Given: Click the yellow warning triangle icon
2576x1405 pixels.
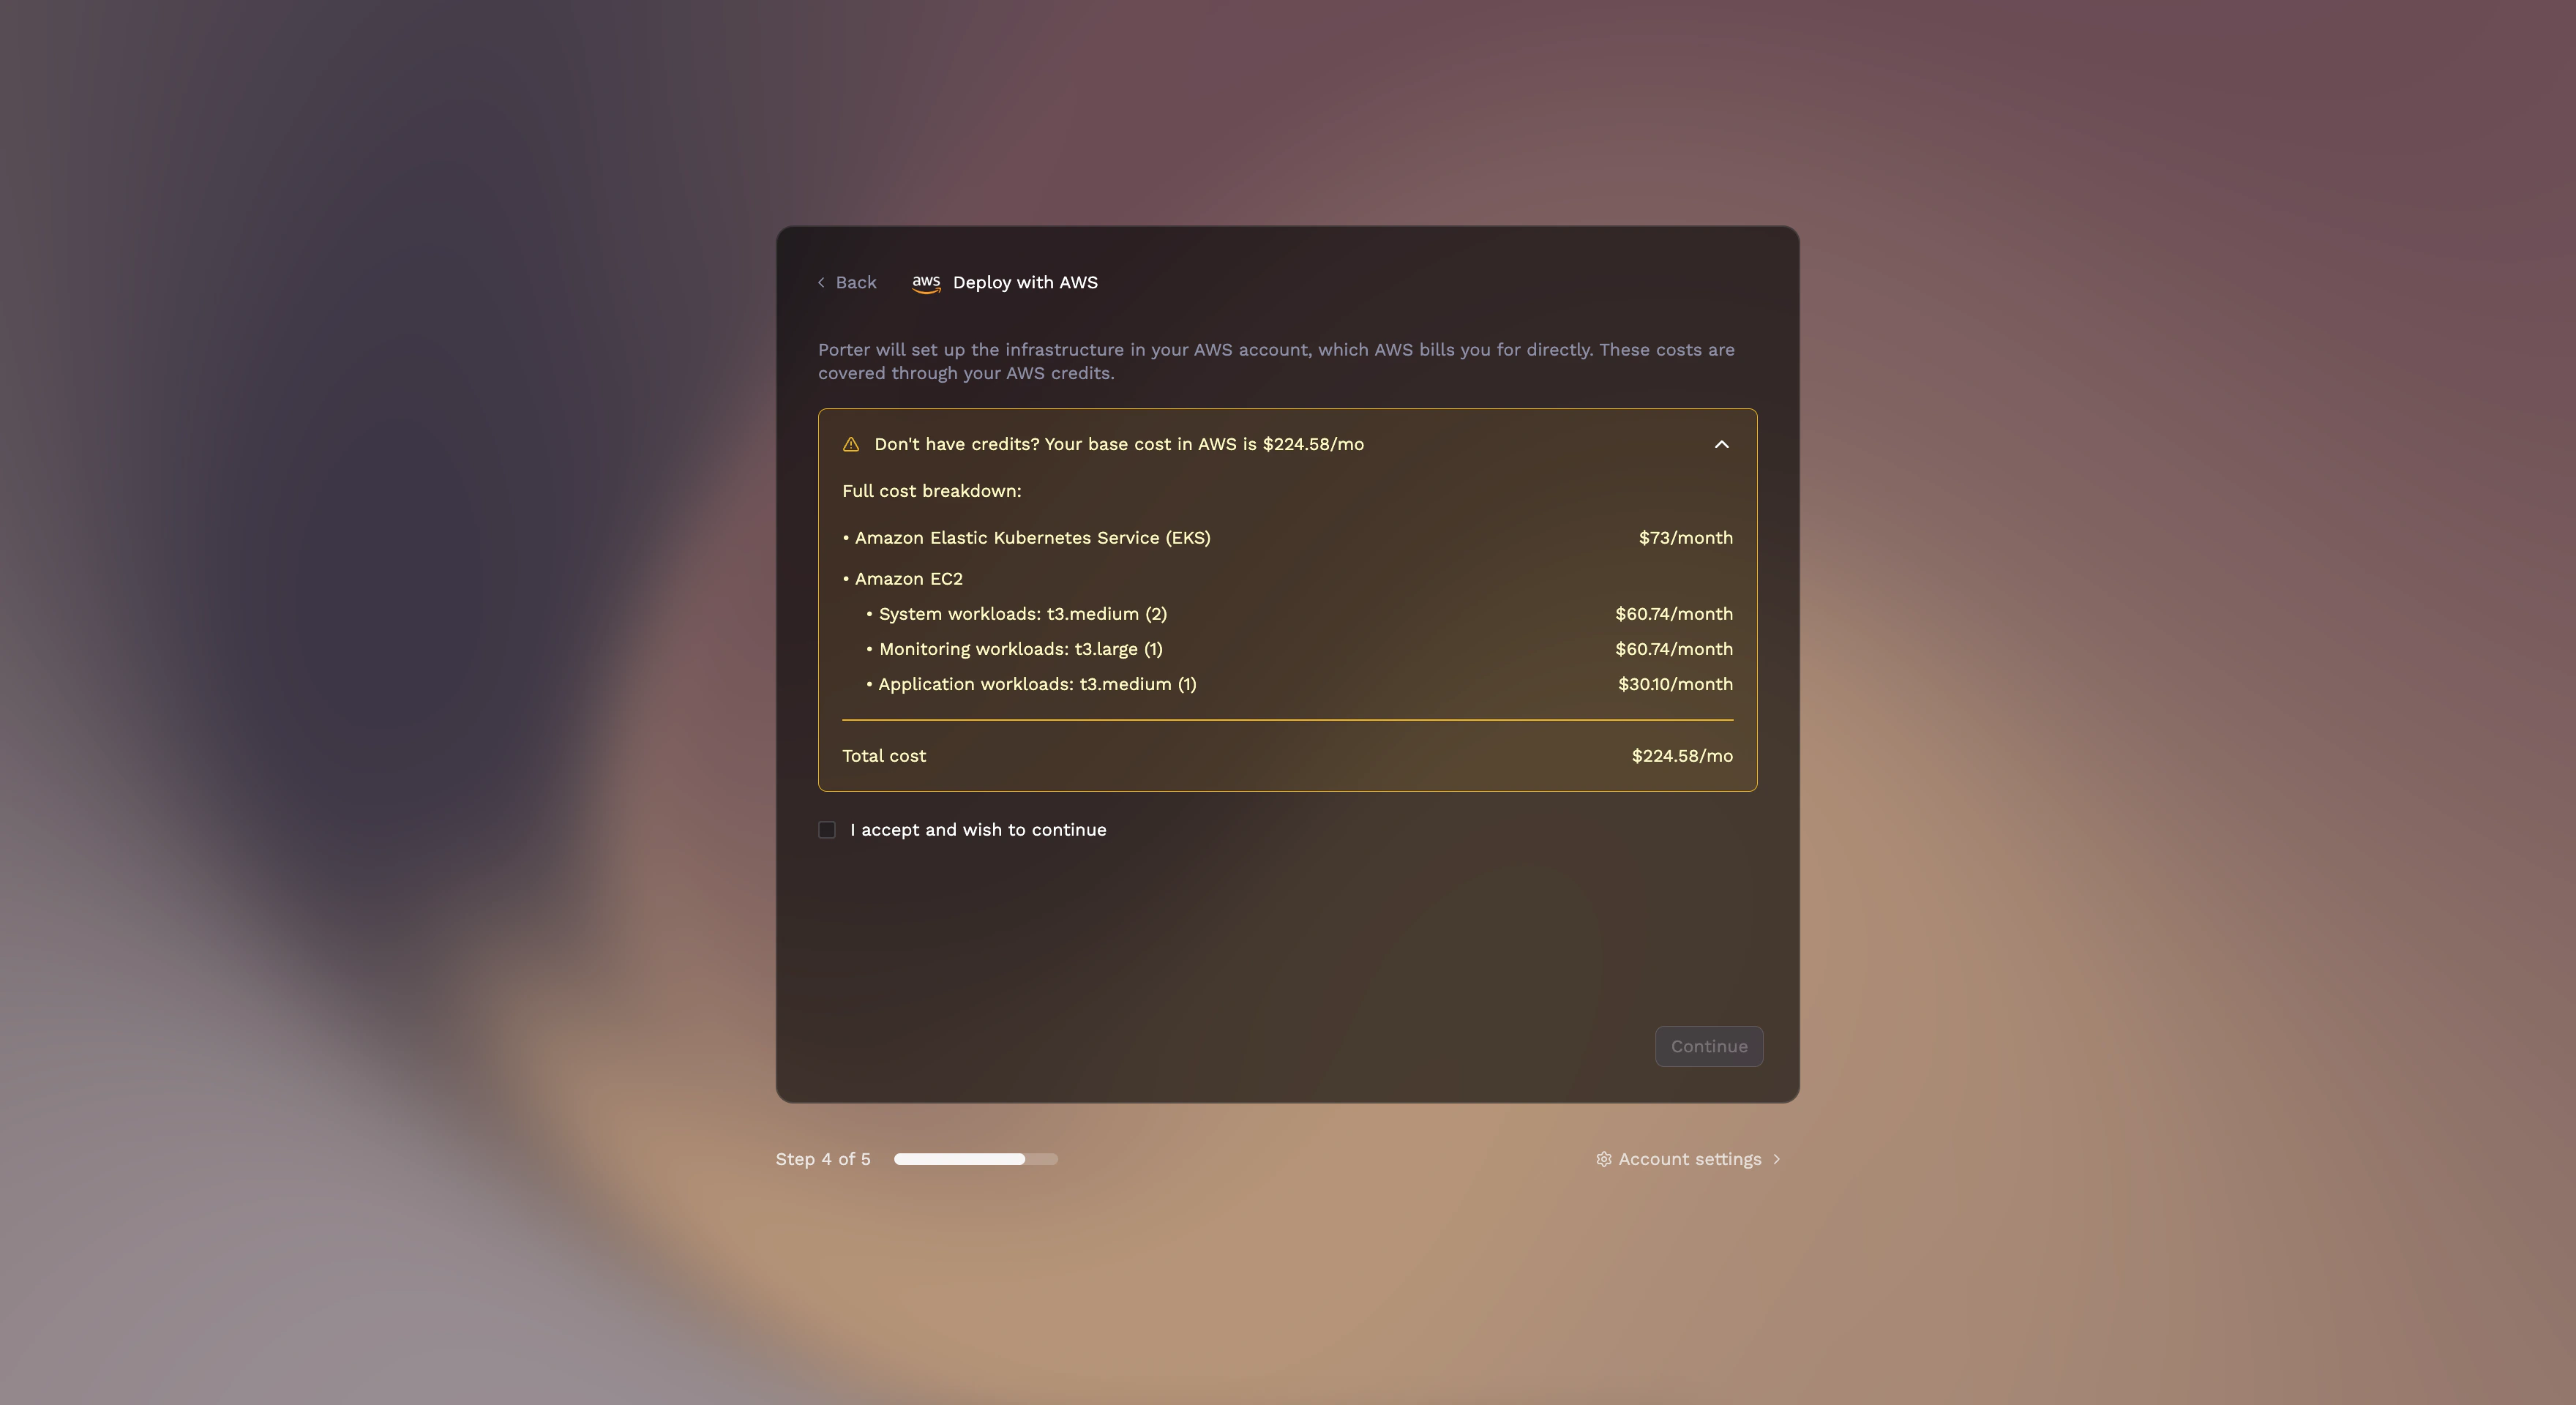Looking at the screenshot, I should point(851,444).
